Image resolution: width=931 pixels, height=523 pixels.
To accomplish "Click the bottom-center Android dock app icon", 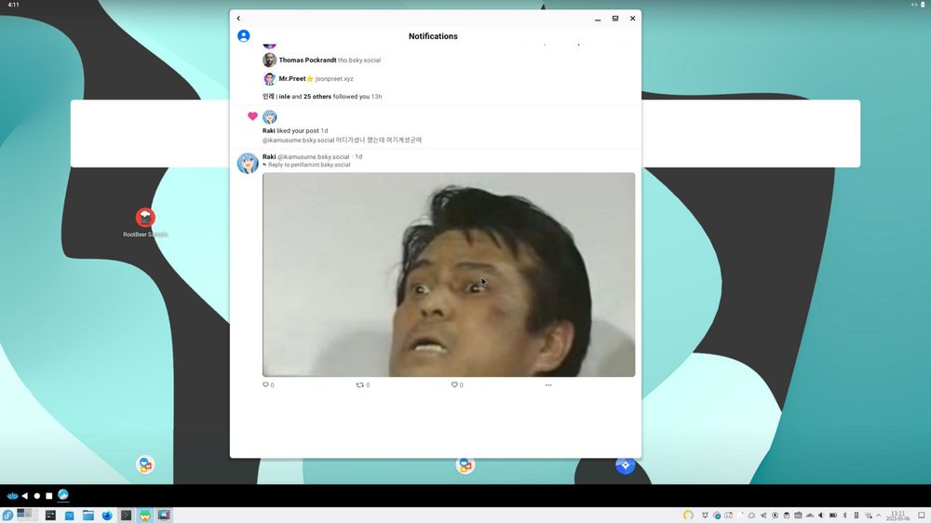I will pos(465,464).
